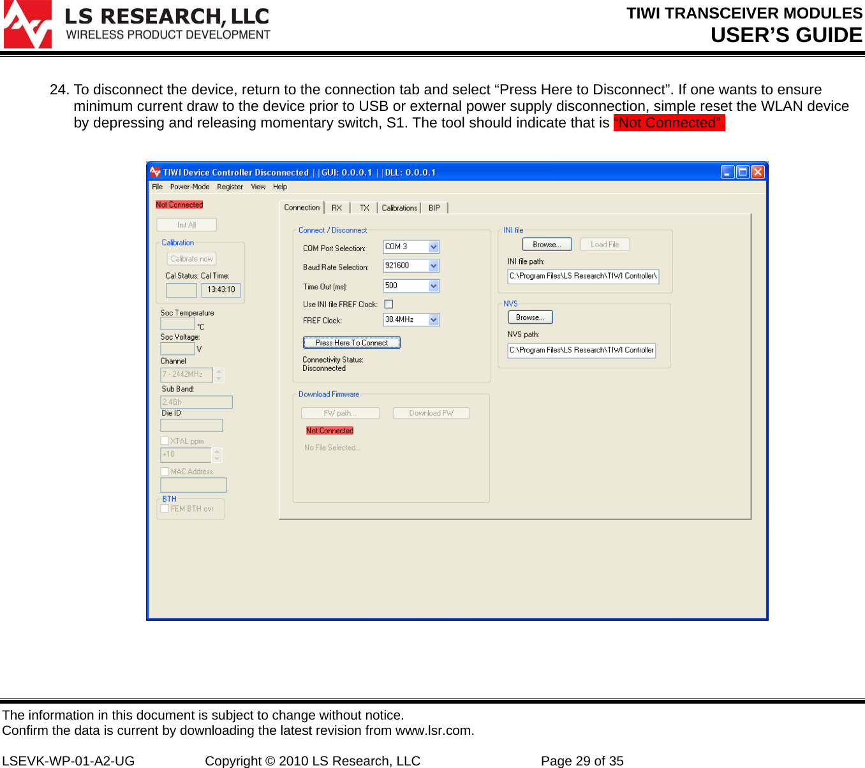
Task: Toggle the MAC Address checkbox
Action: pyautogui.click(x=165, y=472)
